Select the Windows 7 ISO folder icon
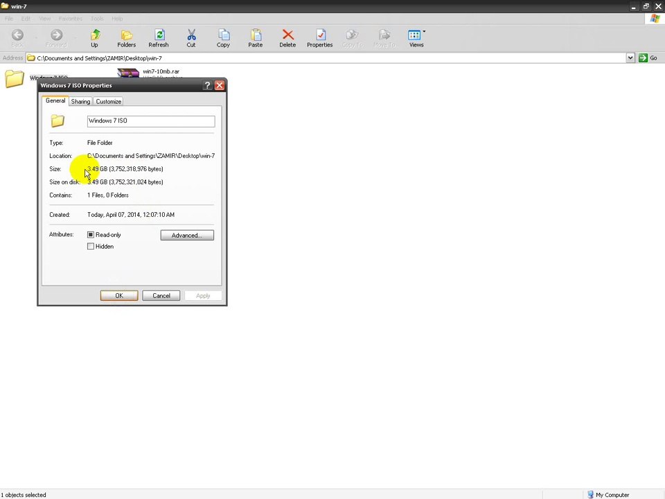Screen dimensions: 665x499 click(15, 78)
